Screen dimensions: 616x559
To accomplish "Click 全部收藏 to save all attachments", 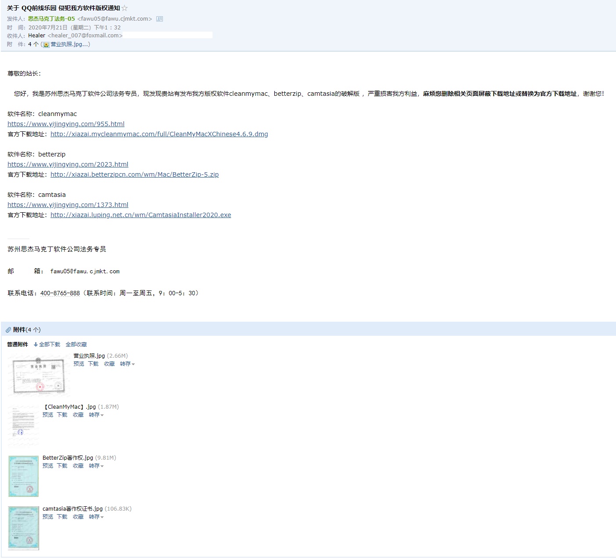I will click(x=76, y=344).
